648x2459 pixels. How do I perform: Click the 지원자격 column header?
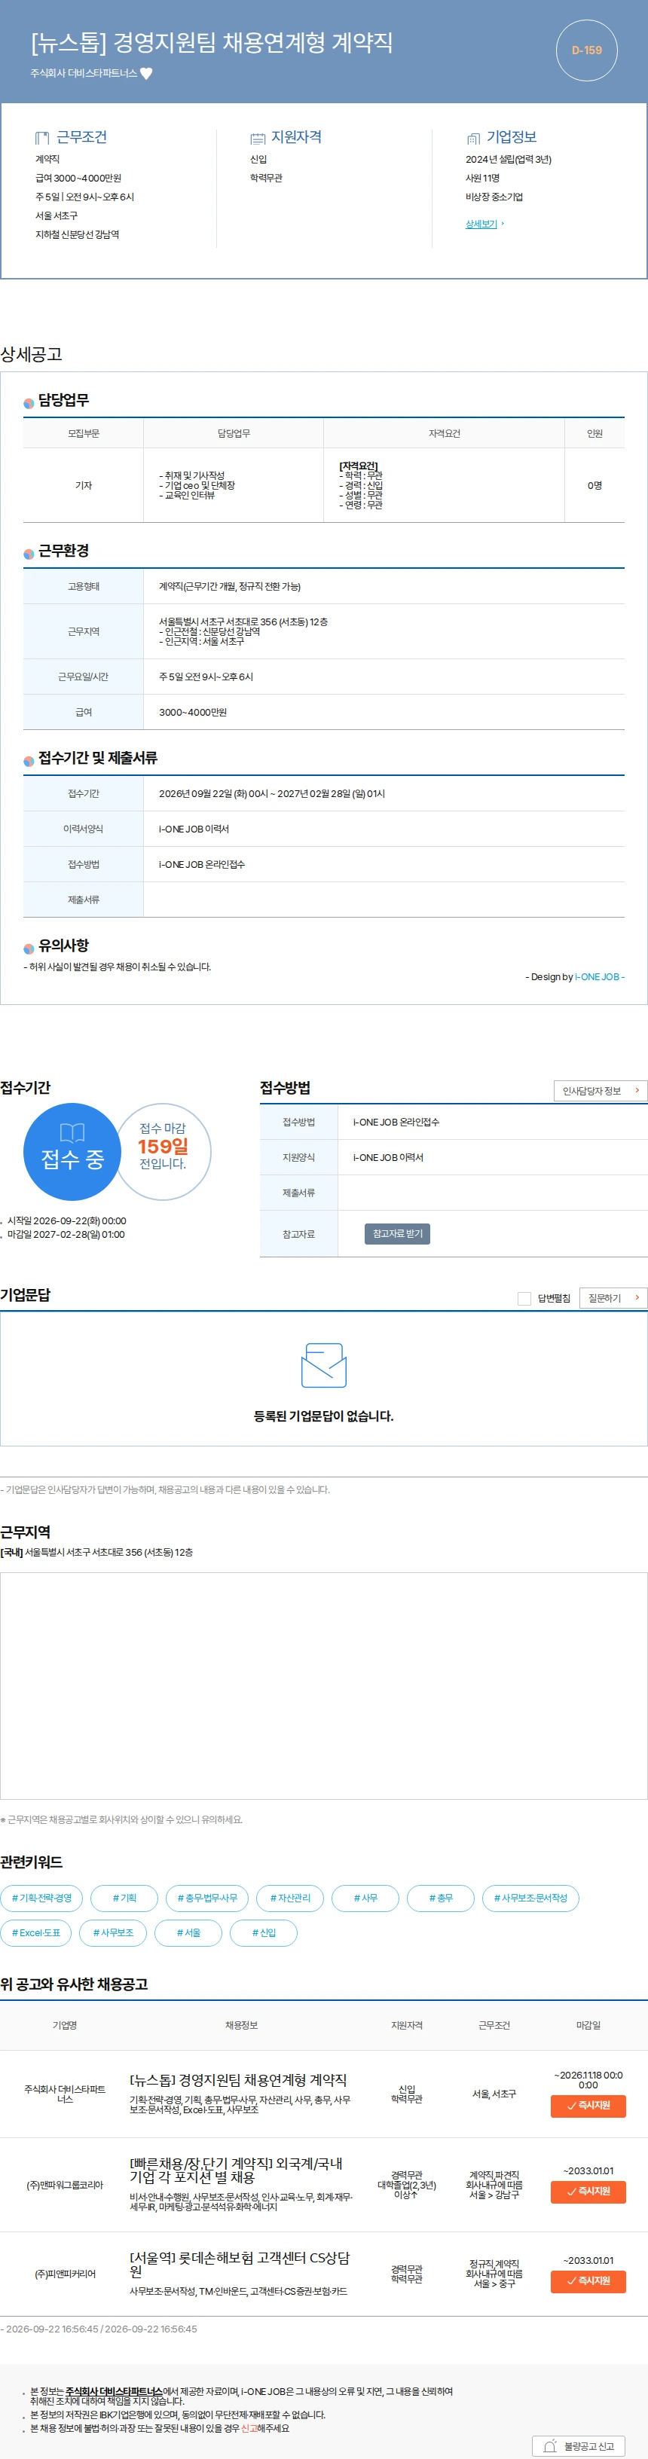click(x=407, y=2024)
